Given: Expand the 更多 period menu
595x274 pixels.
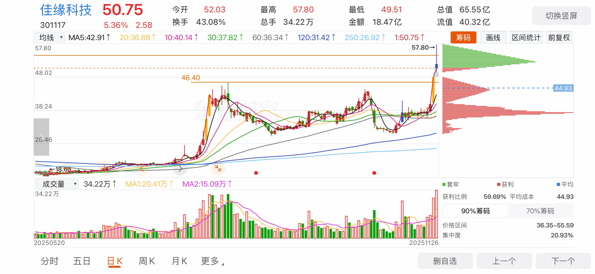Looking at the screenshot, I should pos(212,261).
